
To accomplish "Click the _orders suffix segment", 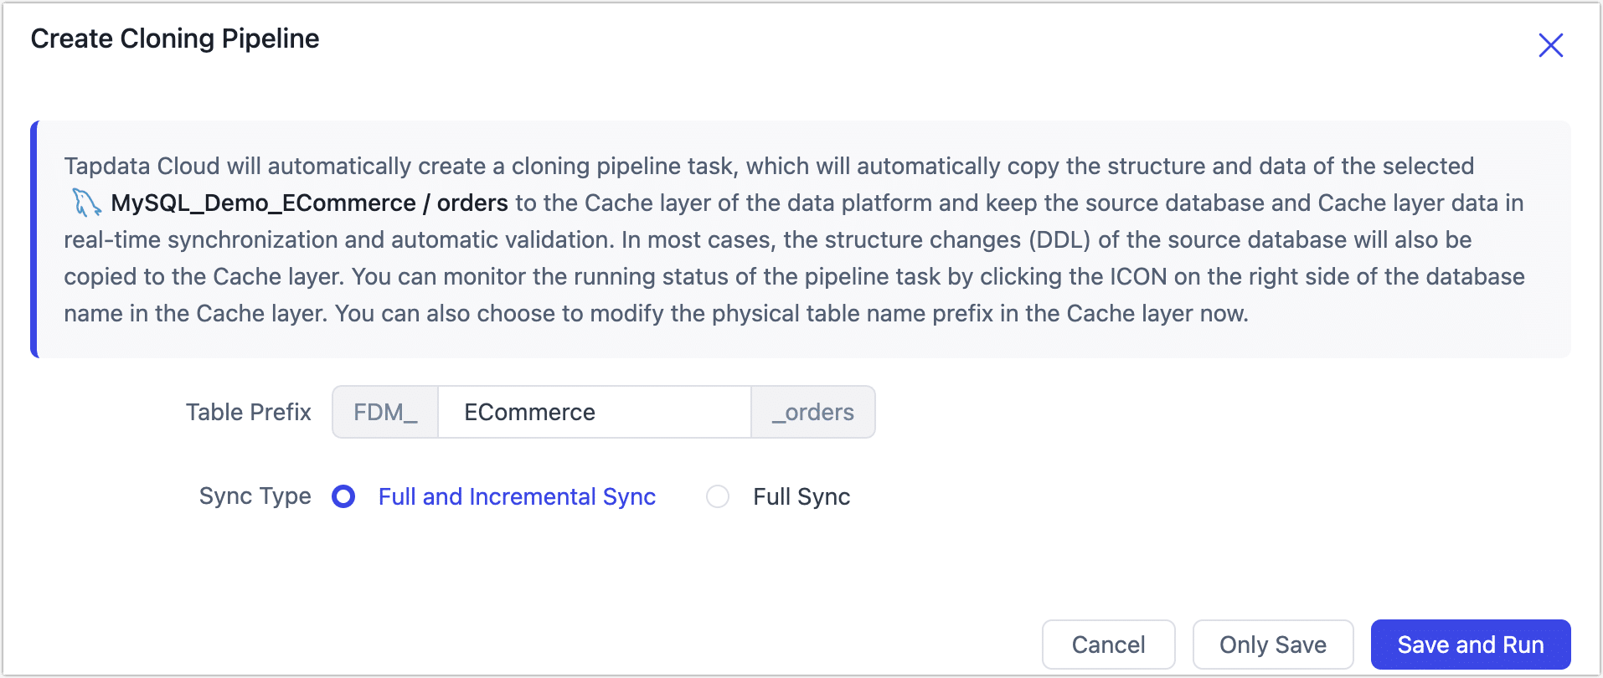I will pos(812,412).
